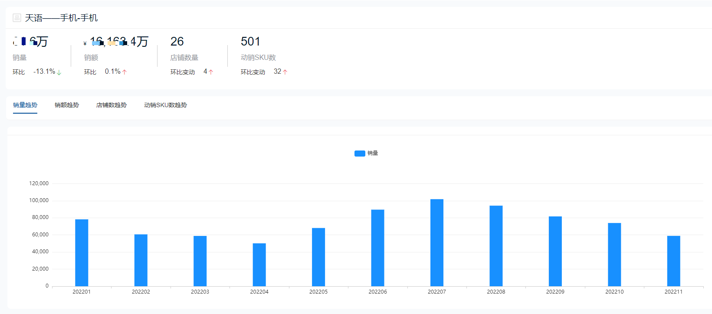Select the 202204 bar in chart
The width and height of the screenshot is (712, 314).
pyautogui.click(x=259, y=265)
